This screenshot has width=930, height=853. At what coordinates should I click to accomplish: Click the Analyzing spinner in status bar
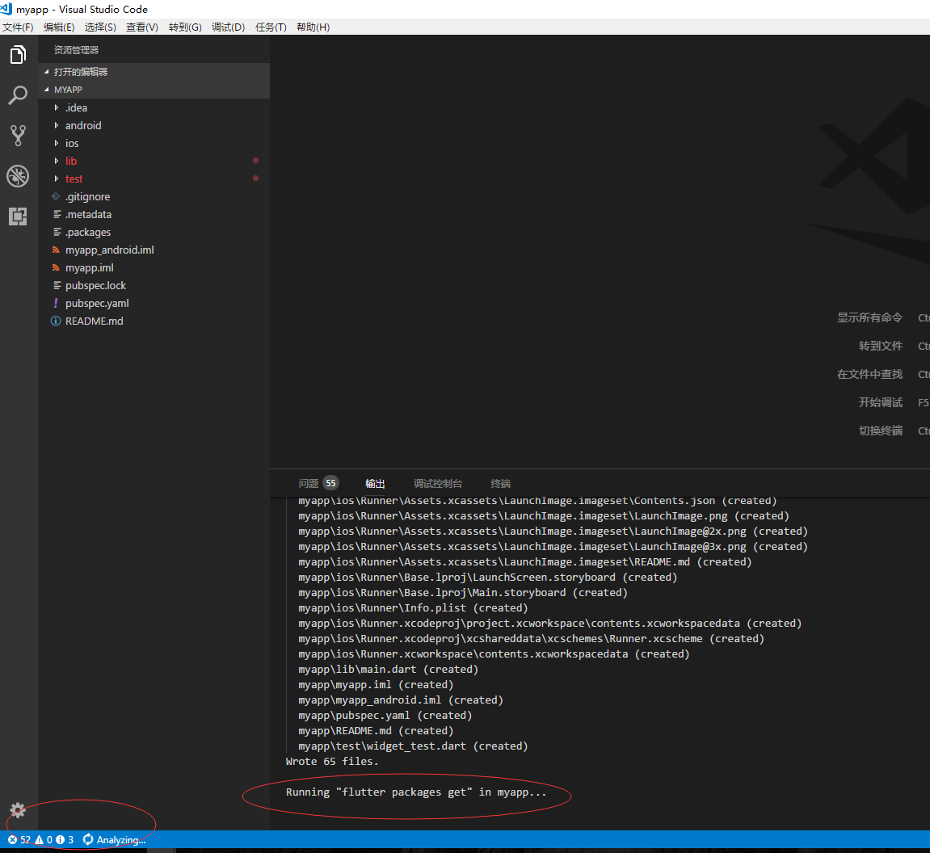coord(88,839)
